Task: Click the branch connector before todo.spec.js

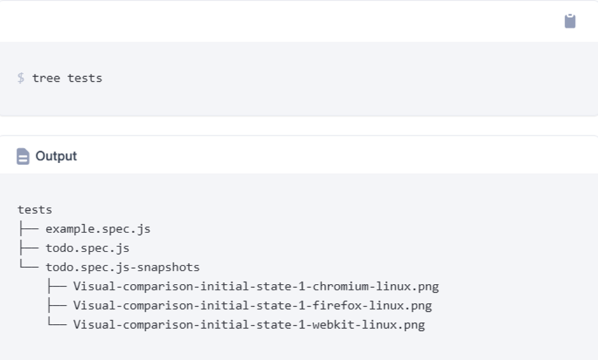Action: 29,248
